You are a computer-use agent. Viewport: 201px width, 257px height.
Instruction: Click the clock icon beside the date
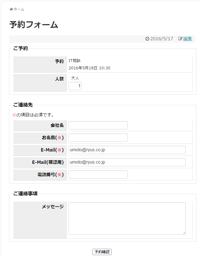click(x=147, y=39)
